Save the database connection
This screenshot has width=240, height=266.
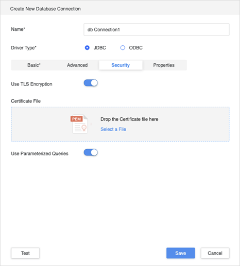pos(181,253)
